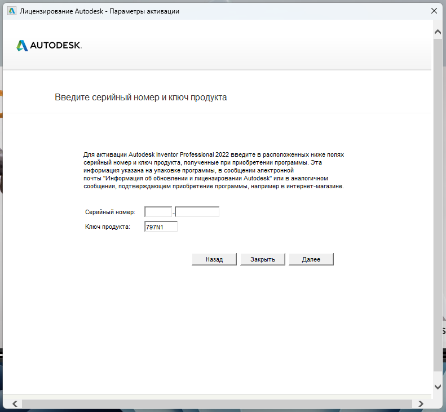446x412 pixels.
Task: Click the vertical scrollbar track
Action: click(438, 205)
